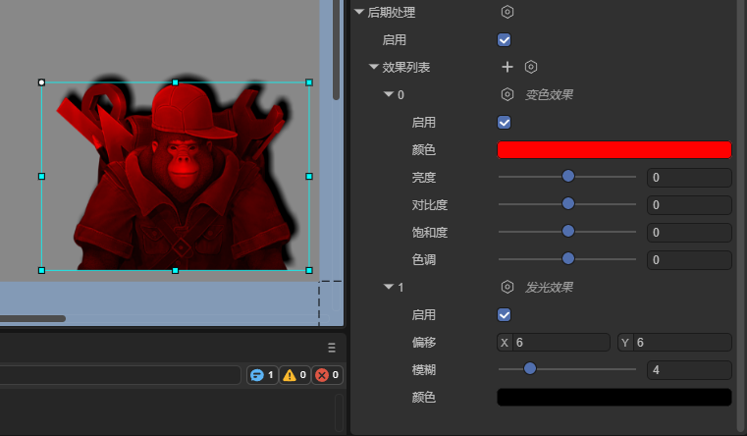
Task: Disable the 变色效果 启用 checkbox
Action: point(505,123)
